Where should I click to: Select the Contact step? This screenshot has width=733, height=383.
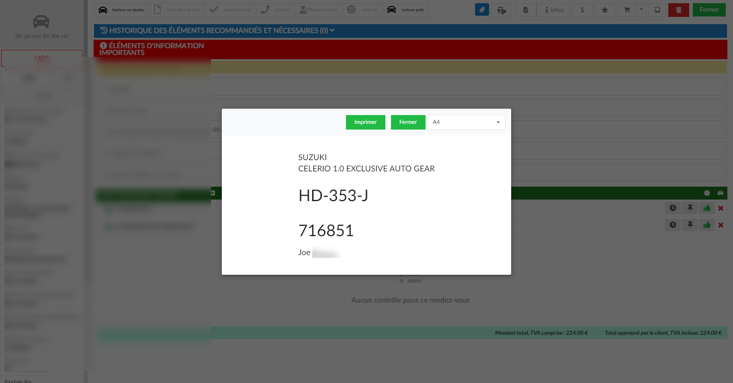tap(276, 10)
